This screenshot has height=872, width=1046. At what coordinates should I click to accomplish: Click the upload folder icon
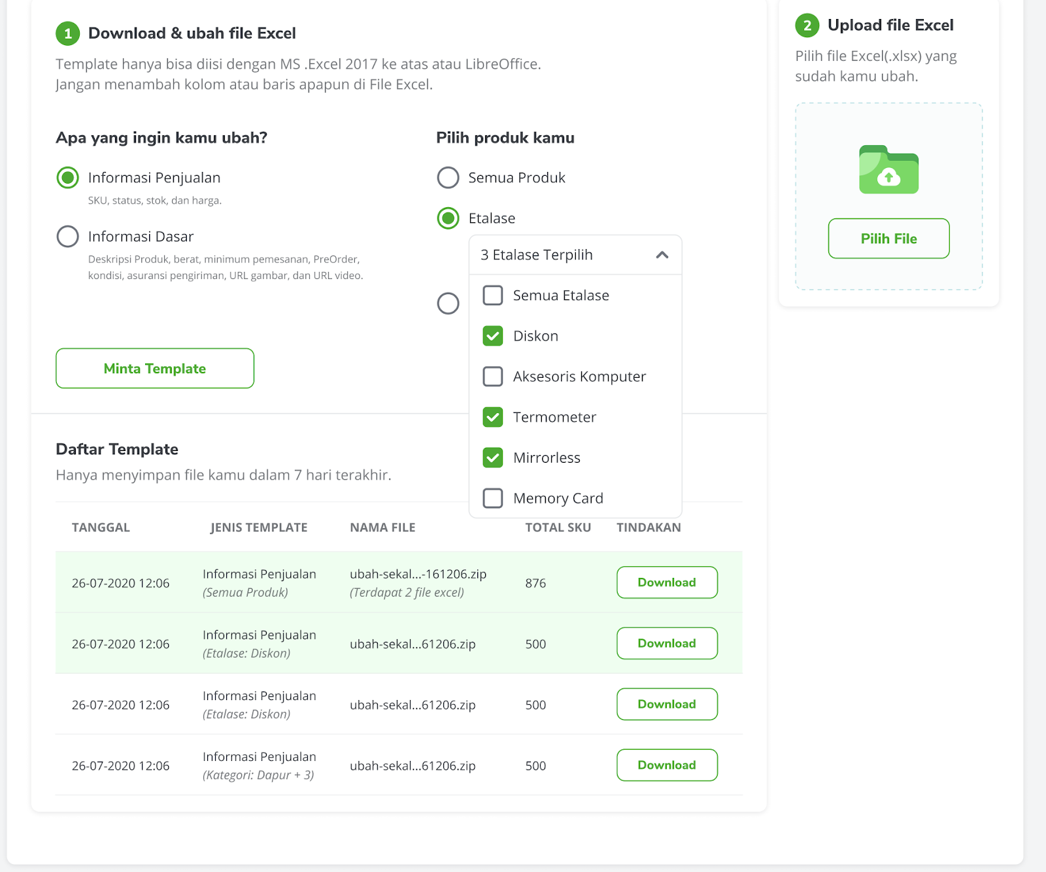(888, 170)
